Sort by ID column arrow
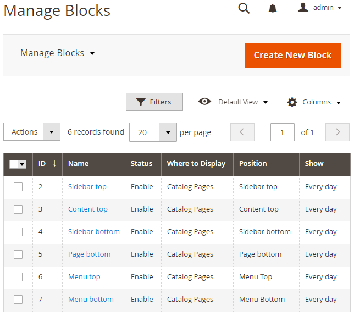This screenshot has width=354, height=316. 54,163
